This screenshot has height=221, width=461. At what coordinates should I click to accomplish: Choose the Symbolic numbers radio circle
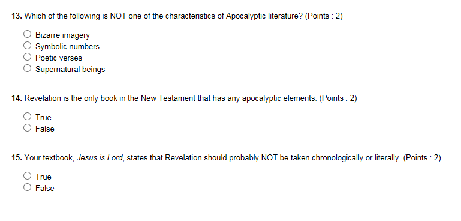[x=27, y=46]
